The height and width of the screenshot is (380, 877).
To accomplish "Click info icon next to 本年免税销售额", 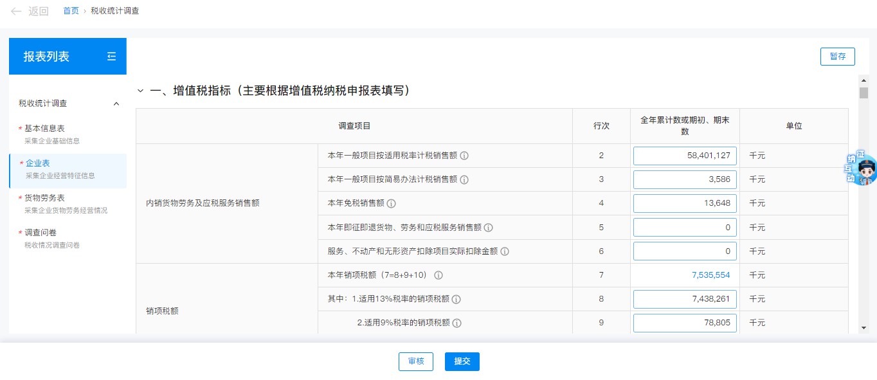I will click(x=391, y=203).
